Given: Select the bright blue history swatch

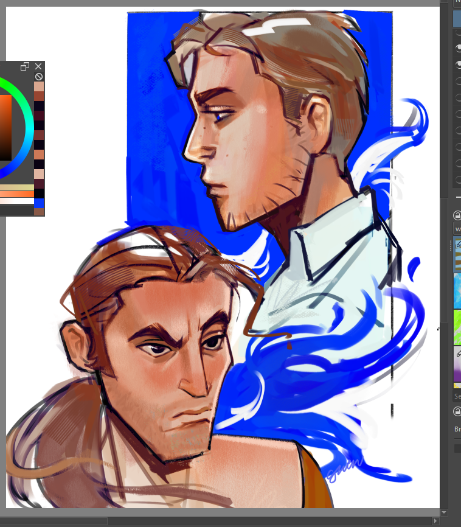Looking at the screenshot, I should coord(39,203).
